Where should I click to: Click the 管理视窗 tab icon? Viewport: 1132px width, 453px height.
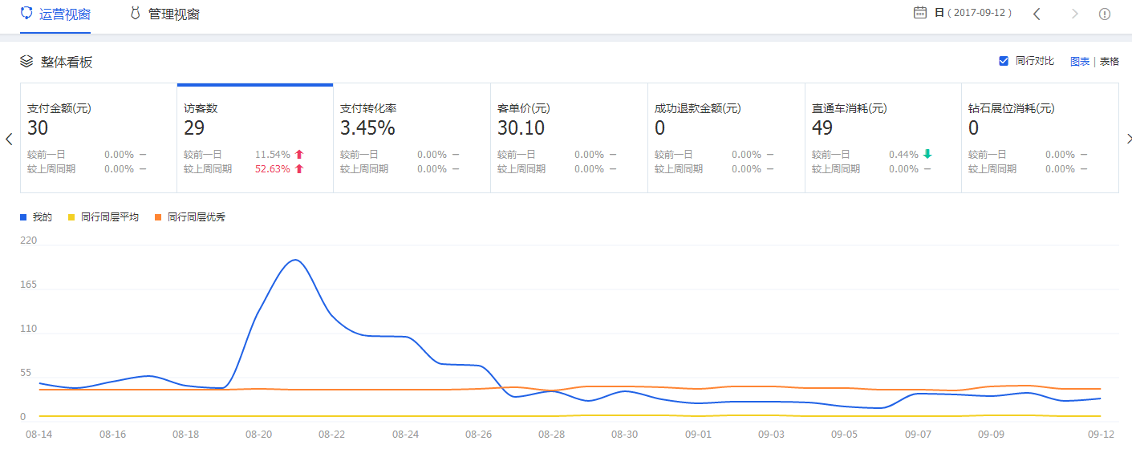tap(135, 14)
